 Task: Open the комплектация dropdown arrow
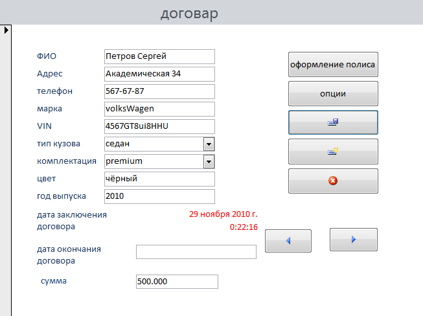pyautogui.click(x=209, y=161)
